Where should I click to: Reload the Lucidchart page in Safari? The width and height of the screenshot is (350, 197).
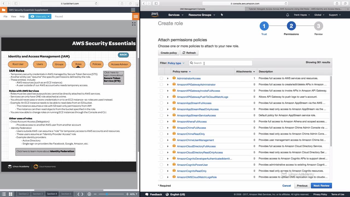click(96, 4)
